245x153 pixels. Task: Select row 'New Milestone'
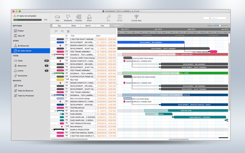tap(83, 127)
